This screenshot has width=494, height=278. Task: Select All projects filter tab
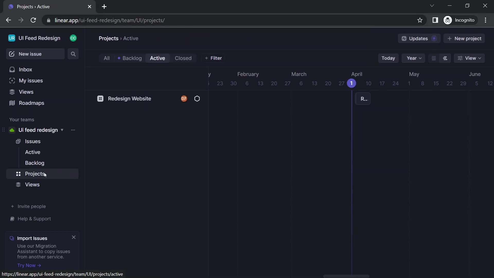(107, 58)
